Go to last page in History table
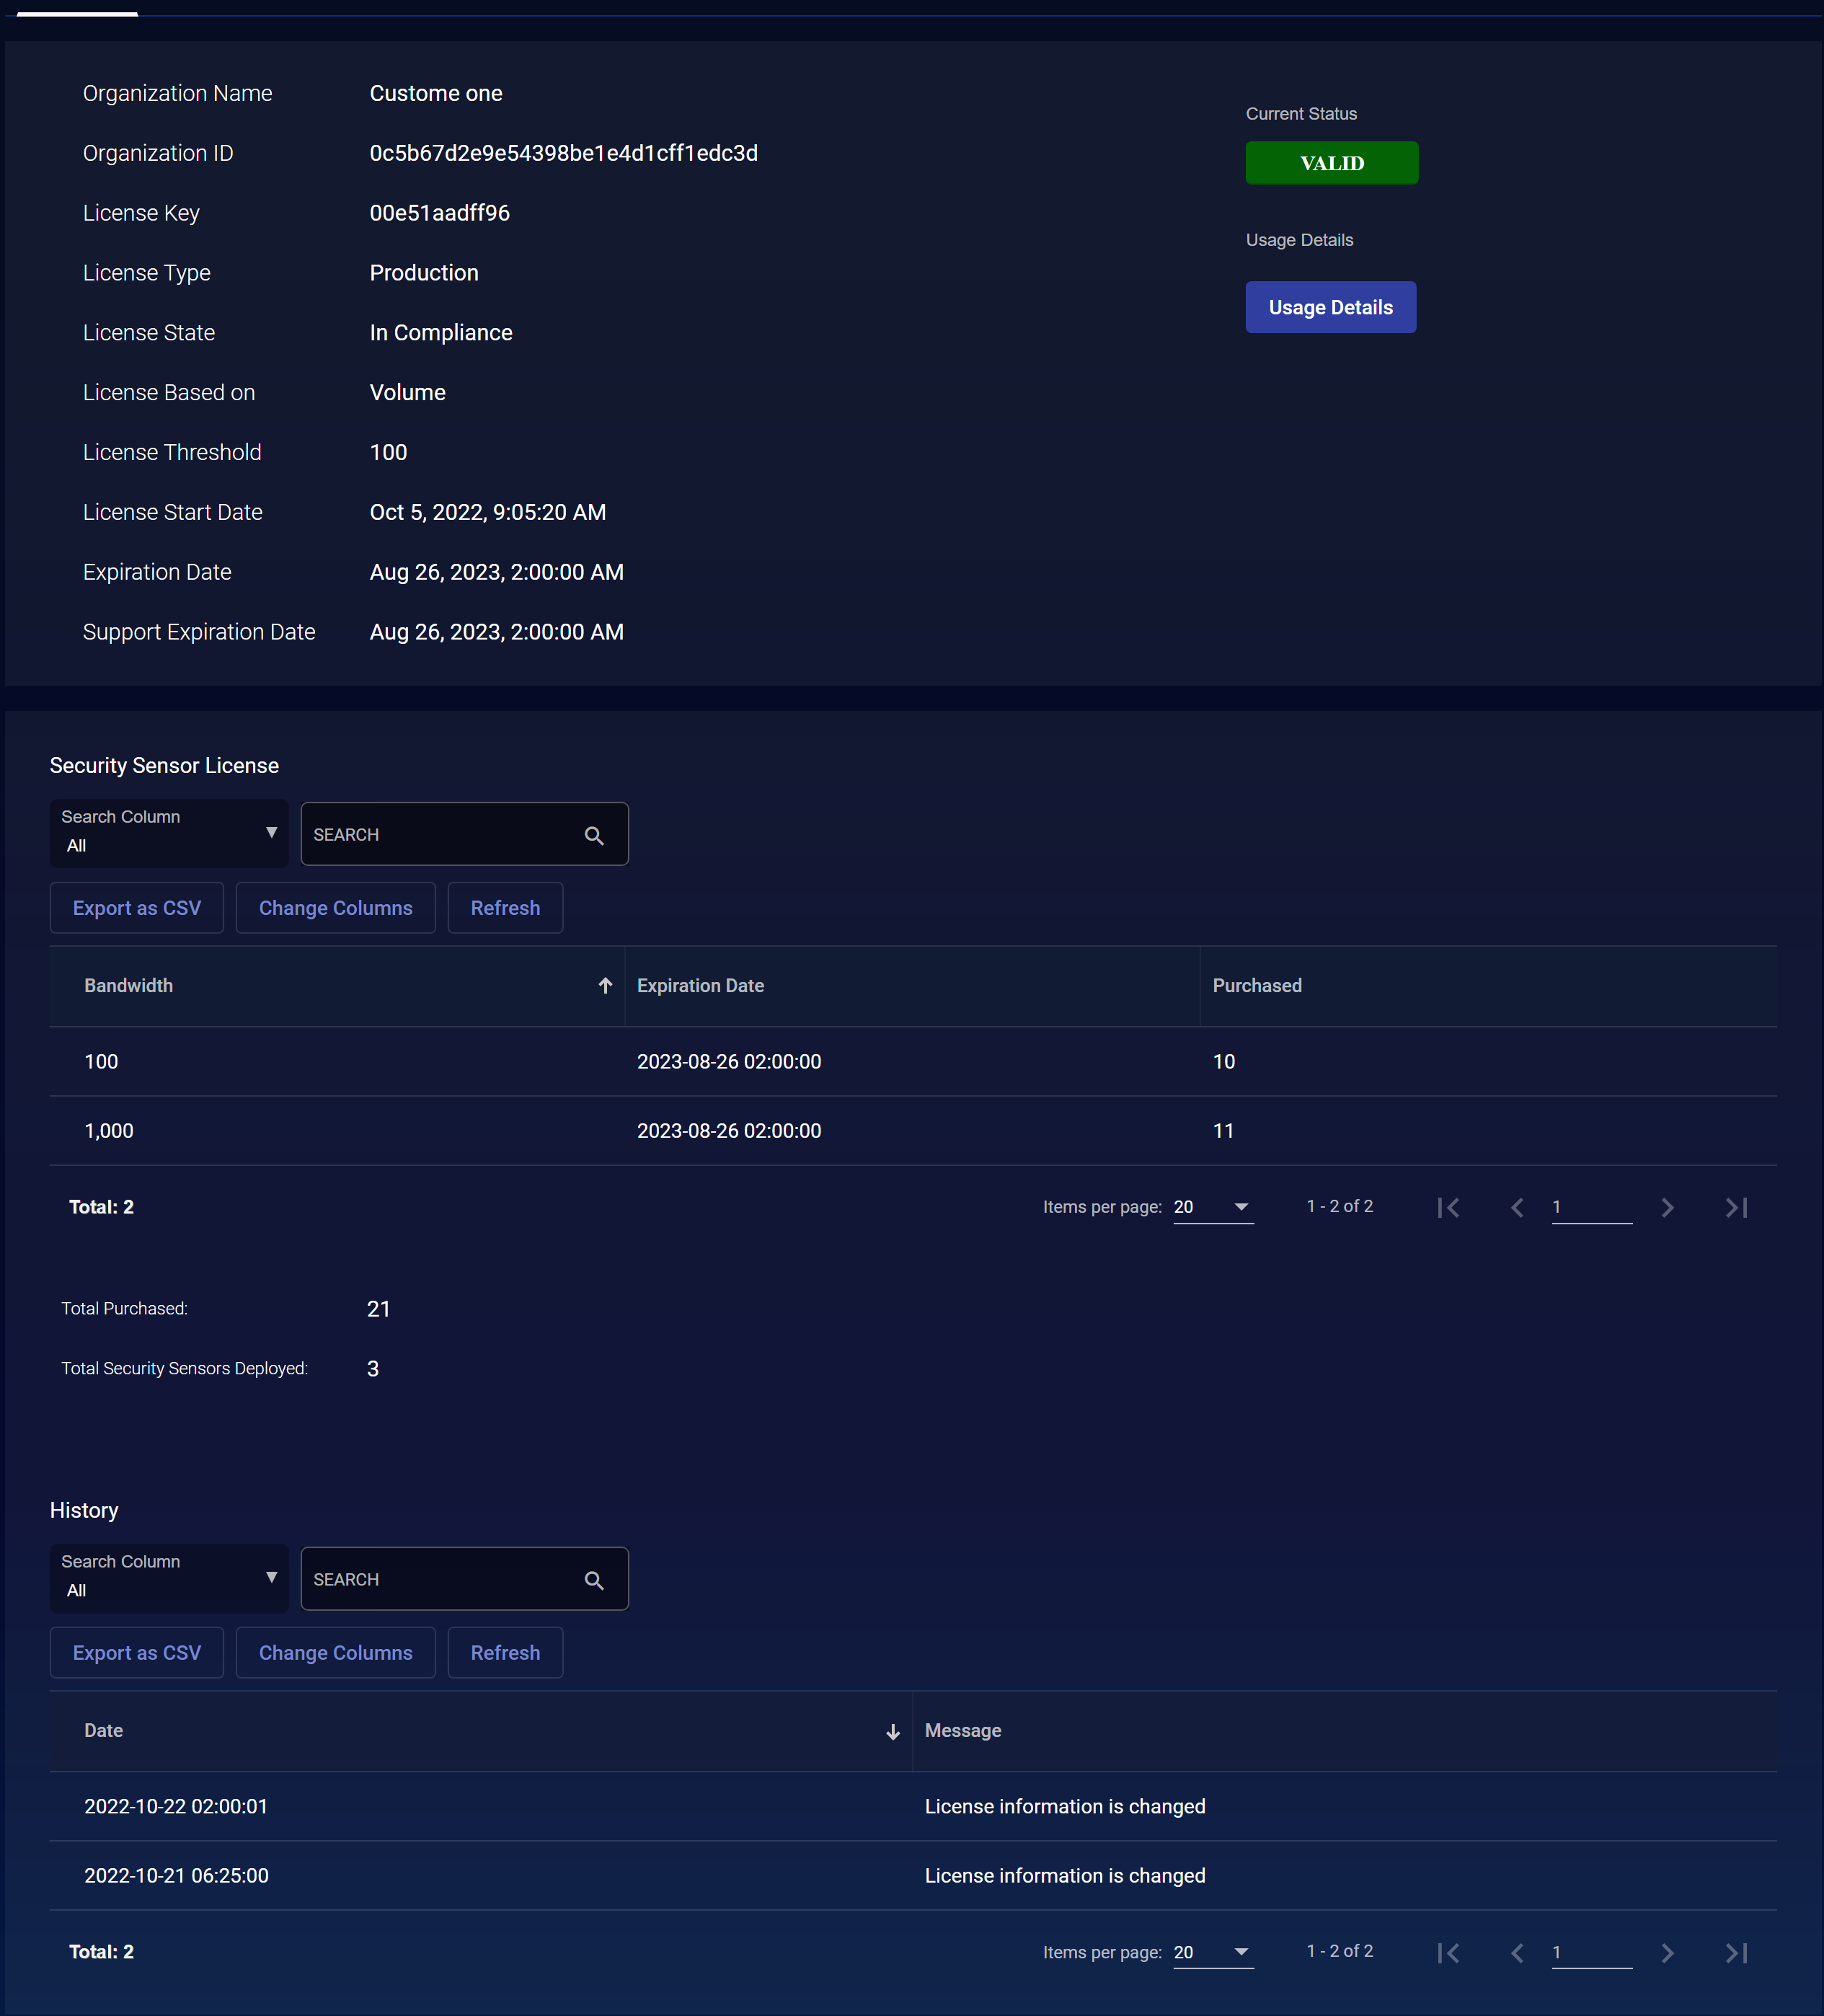Screen dimensions: 1824x2016 point(1737,1953)
